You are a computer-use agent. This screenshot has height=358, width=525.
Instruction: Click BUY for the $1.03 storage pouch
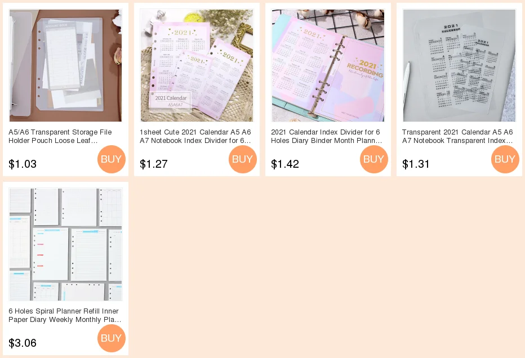112,159
